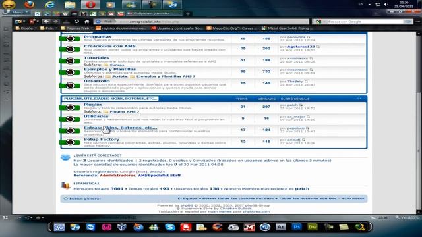
Task: Click the AMSSpecialist Staff group link
Action: click(x=160, y=176)
